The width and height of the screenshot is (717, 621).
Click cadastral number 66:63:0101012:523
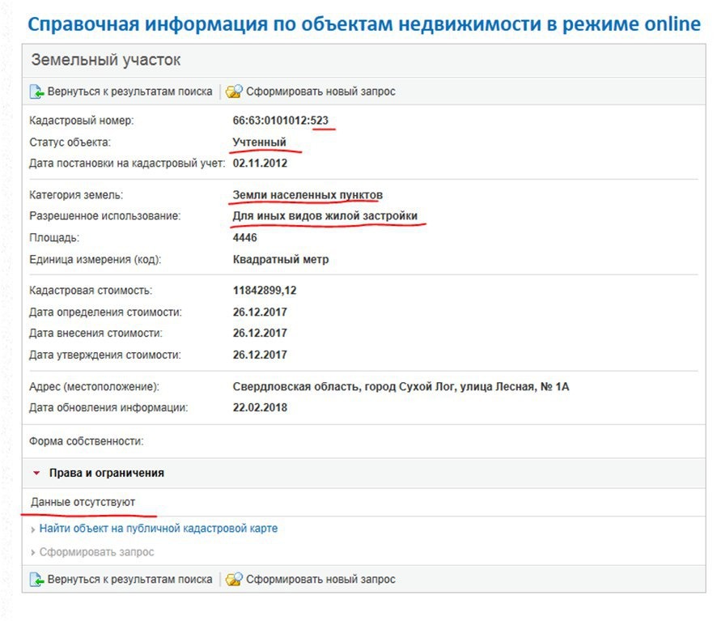tap(280, 121)
